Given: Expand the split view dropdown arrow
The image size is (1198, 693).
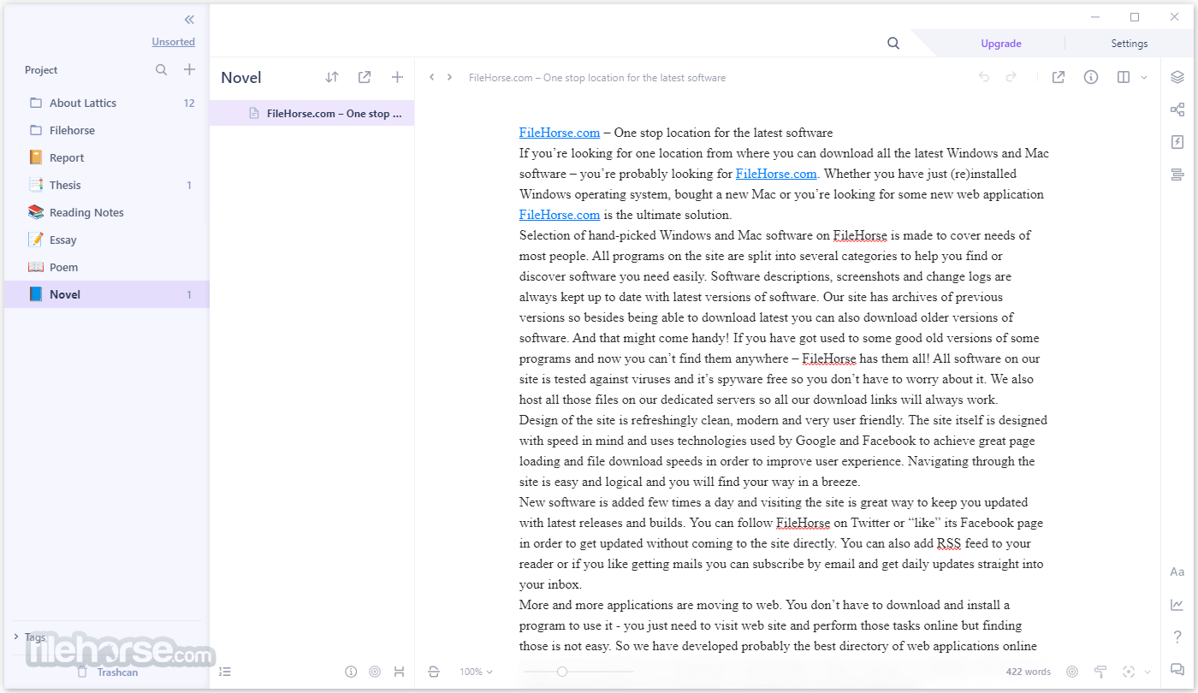Looking at the screenshot, I should click(1144, 78).
